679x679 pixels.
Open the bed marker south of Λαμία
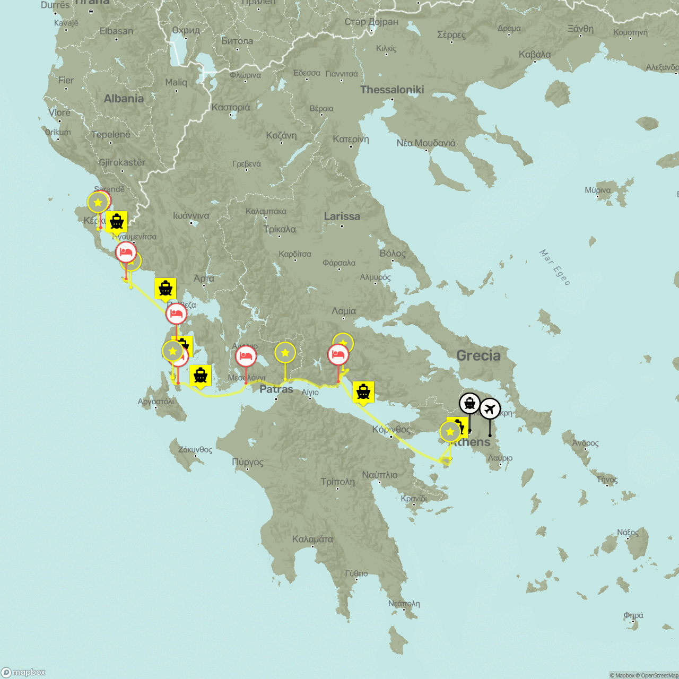(x=338, y=355)
